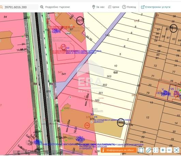Screen dimensions: 181x156
Task: Click the Информация за обект button
Action: [x=118, y=150]
